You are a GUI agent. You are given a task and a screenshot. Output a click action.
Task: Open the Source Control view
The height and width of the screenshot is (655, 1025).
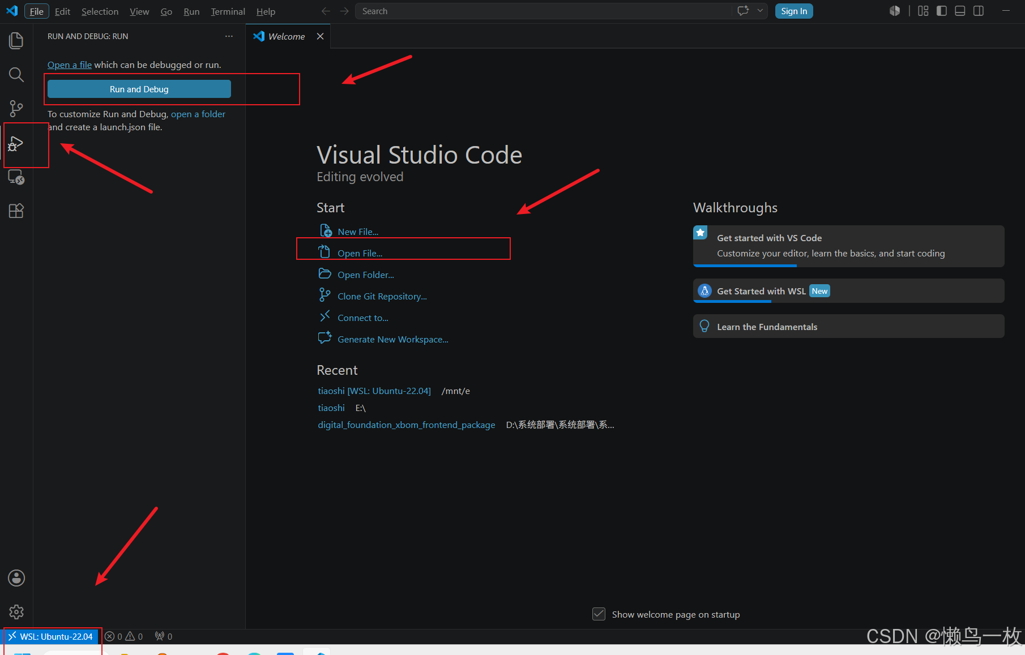16,109
